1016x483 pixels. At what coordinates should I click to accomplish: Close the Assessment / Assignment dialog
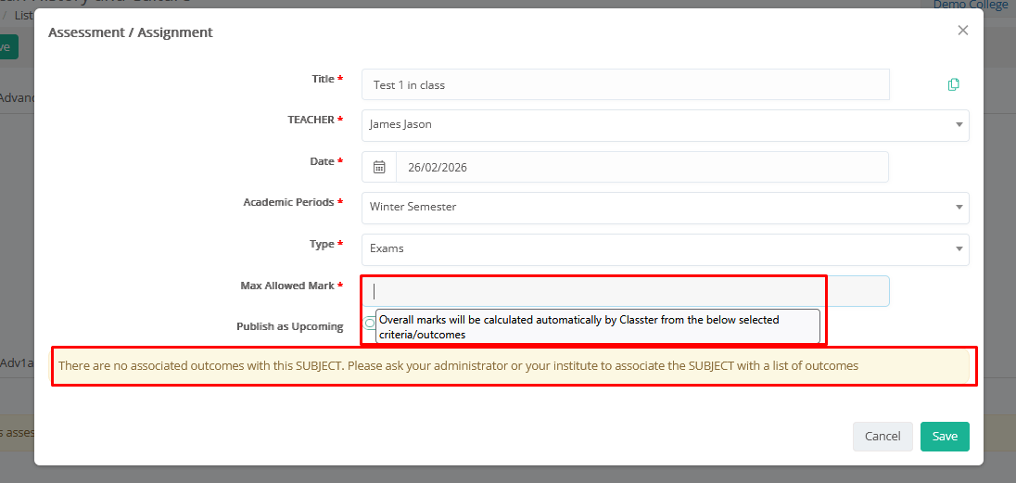click(962, 31)
